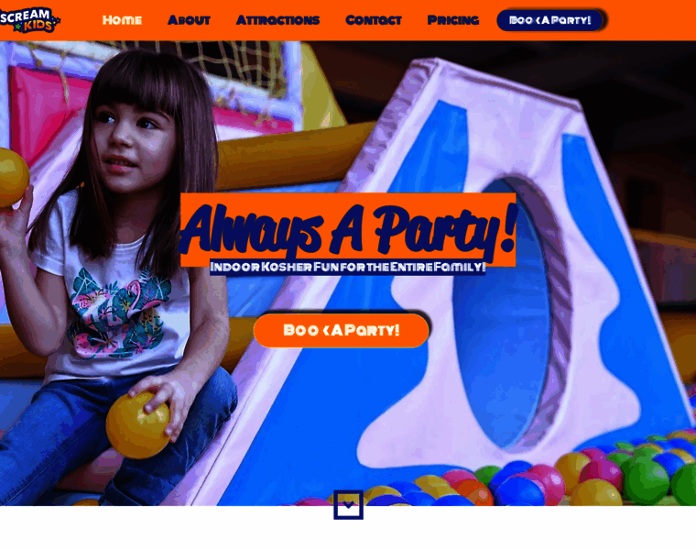
Task: Open the Home menu item
Action: point(122,20)
